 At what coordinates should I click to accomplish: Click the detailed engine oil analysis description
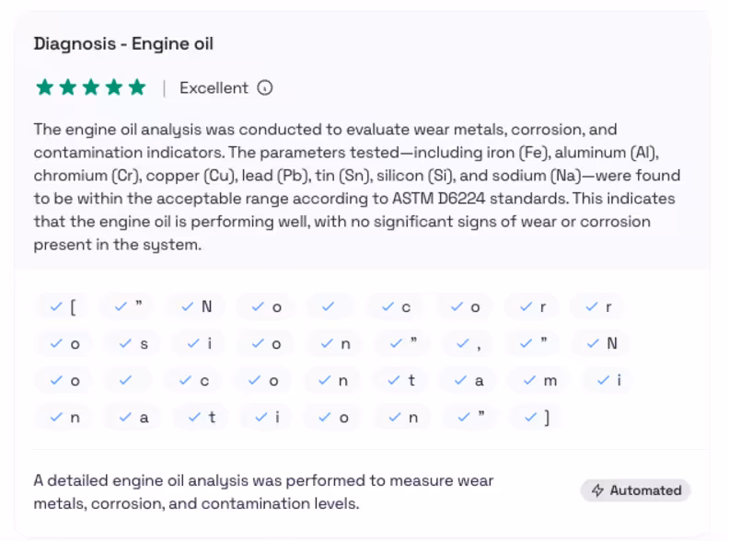pyautogui.click(x=264, y=492)
